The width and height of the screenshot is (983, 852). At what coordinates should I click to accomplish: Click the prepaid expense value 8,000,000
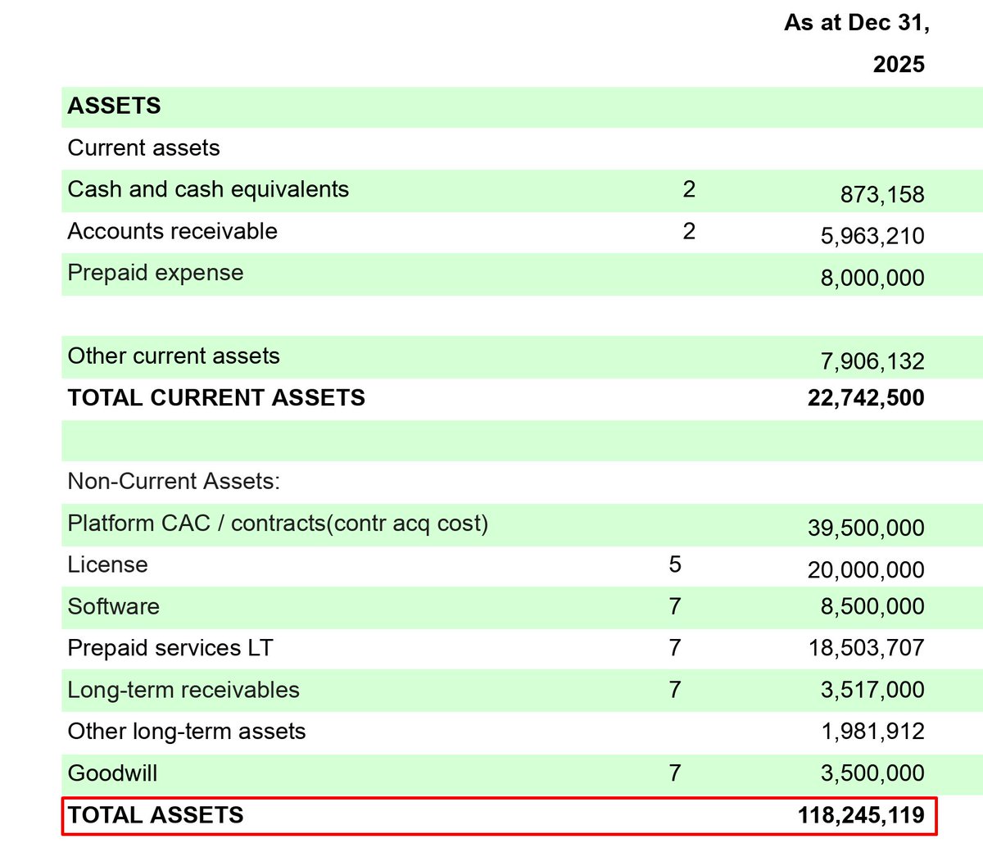point(872,278)
